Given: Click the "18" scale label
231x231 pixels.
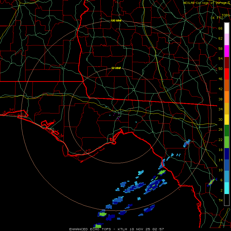Looking at the screenshot, I should click(x=220, y=150).
